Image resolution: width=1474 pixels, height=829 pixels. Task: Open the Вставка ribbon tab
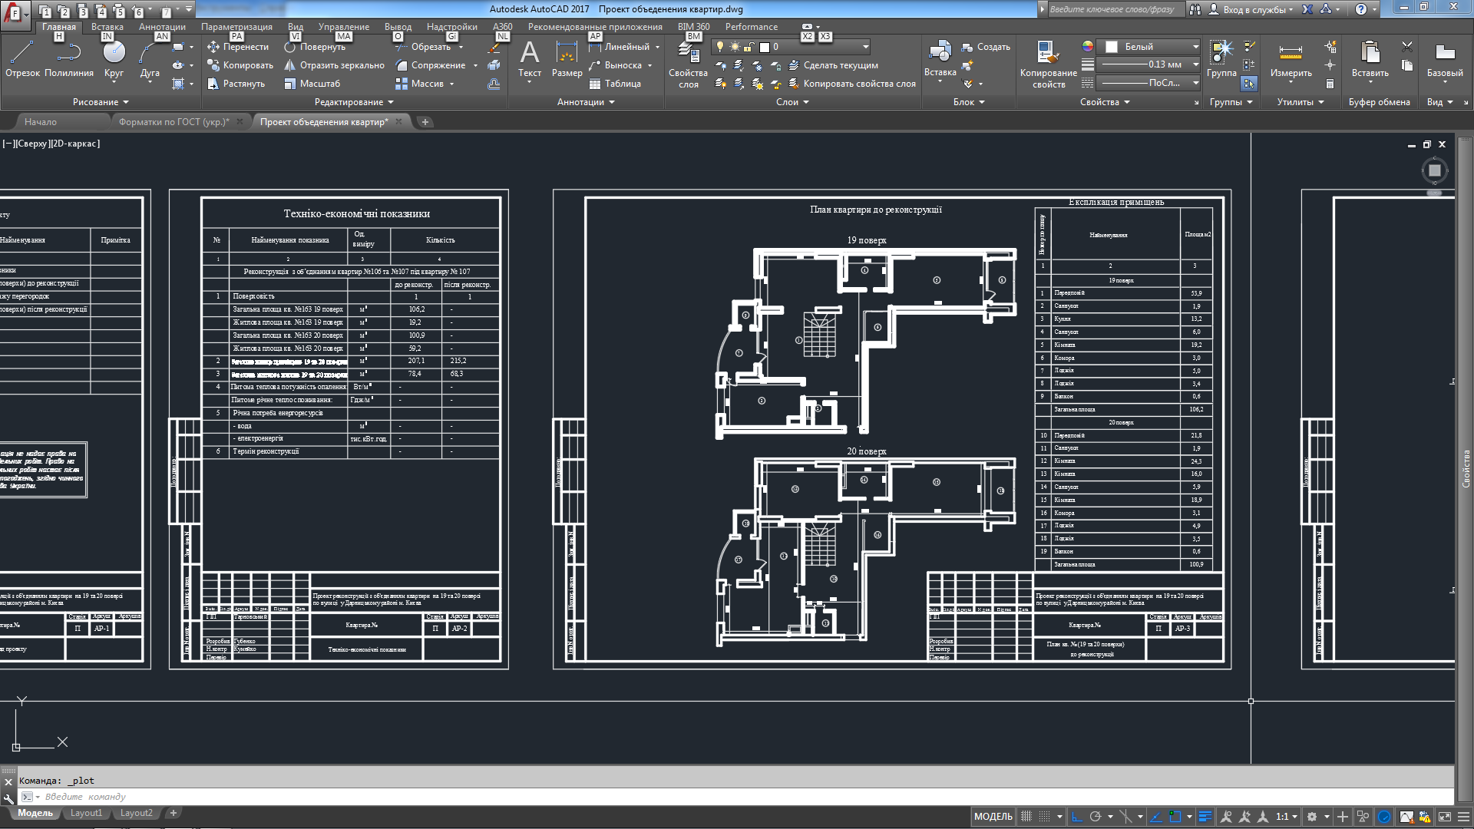107,27
